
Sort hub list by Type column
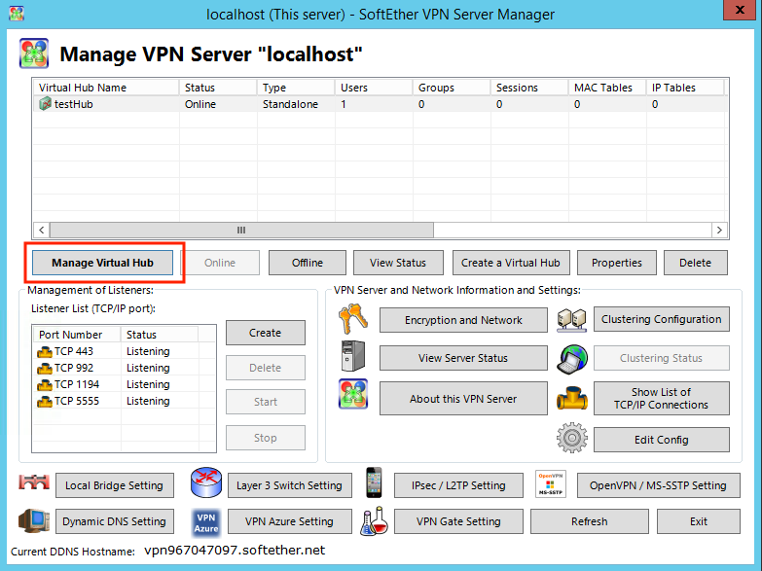click(296, 88)
